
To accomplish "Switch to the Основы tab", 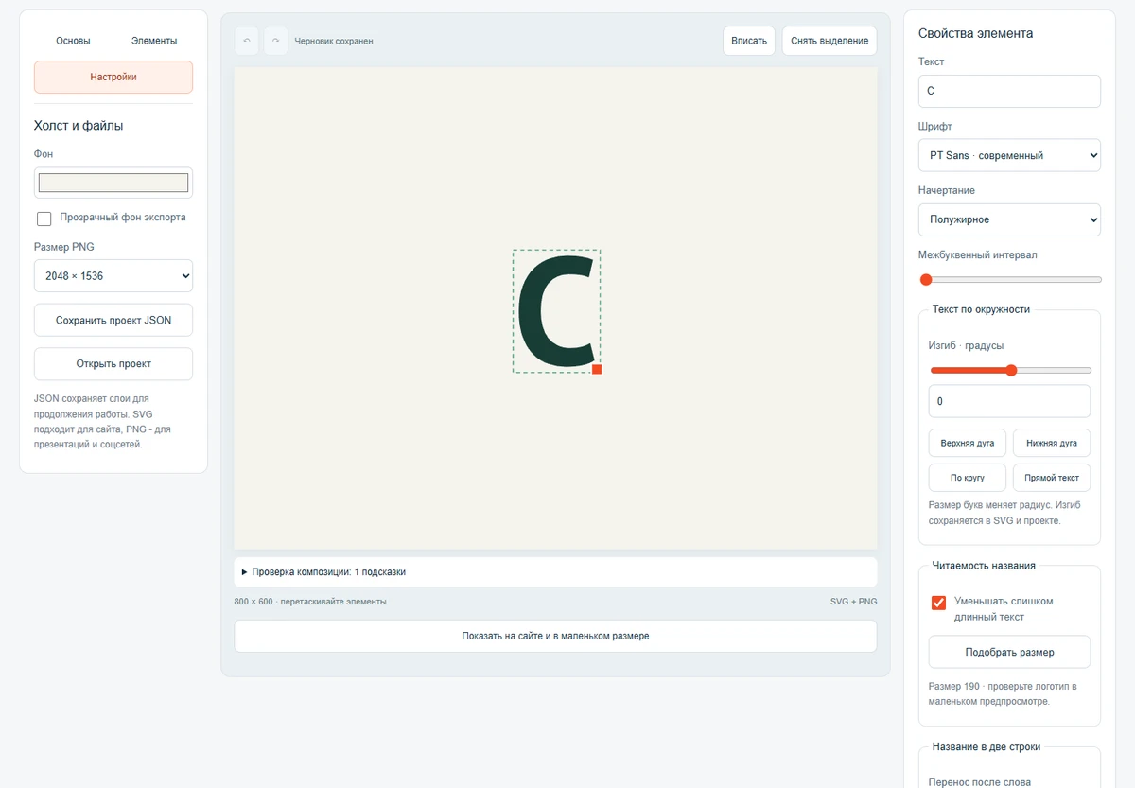I will pos(73,41).
